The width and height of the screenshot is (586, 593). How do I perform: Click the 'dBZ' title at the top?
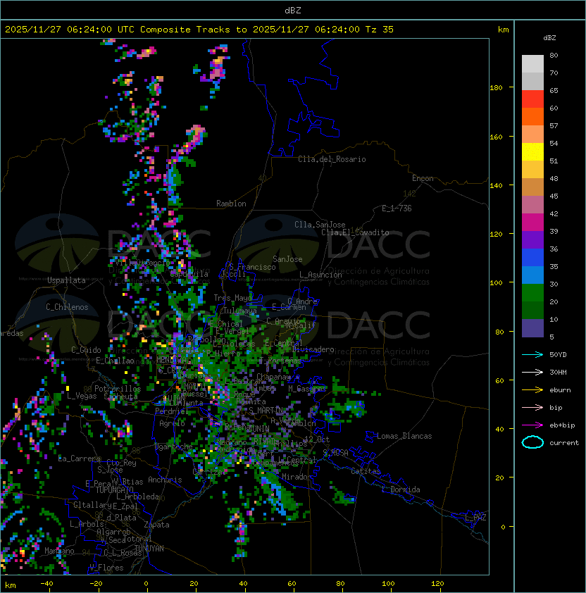pyautogui.click(x=293, y=11)
